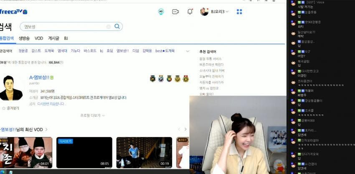Show previous VOD with left arrow
The image size is (355, 174).
(x=179, y=129)
